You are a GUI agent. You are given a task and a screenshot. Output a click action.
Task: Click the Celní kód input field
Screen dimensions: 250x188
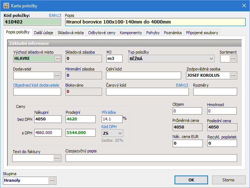tap(144, 75)
